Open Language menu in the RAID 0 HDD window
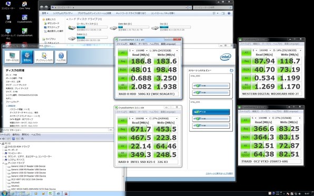Viewport: 314px width, 196px height. 169,44
